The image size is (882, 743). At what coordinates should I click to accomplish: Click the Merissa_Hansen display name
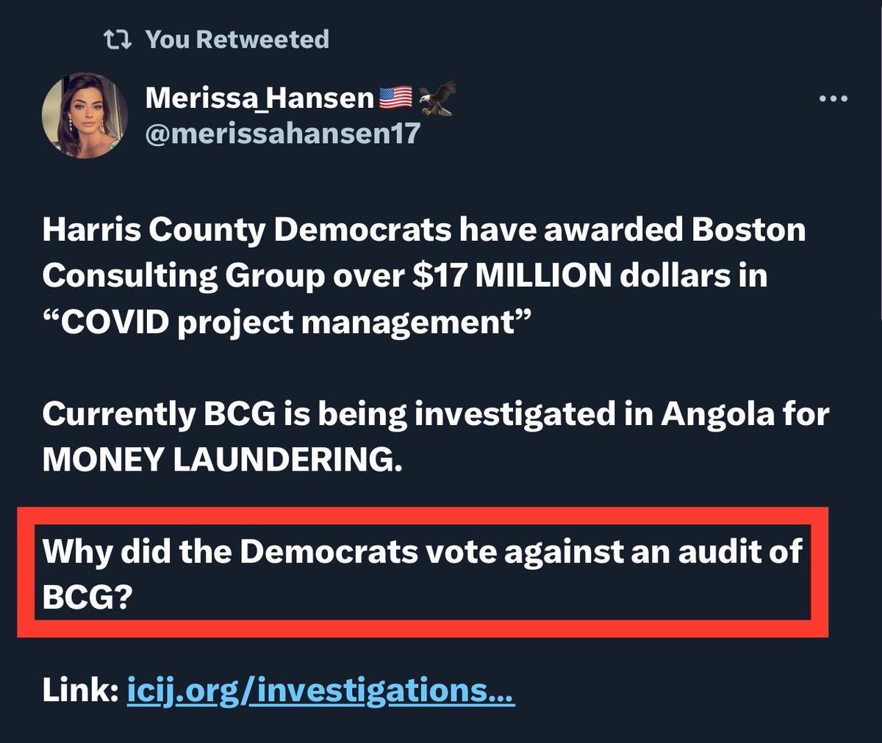[259, 98]
